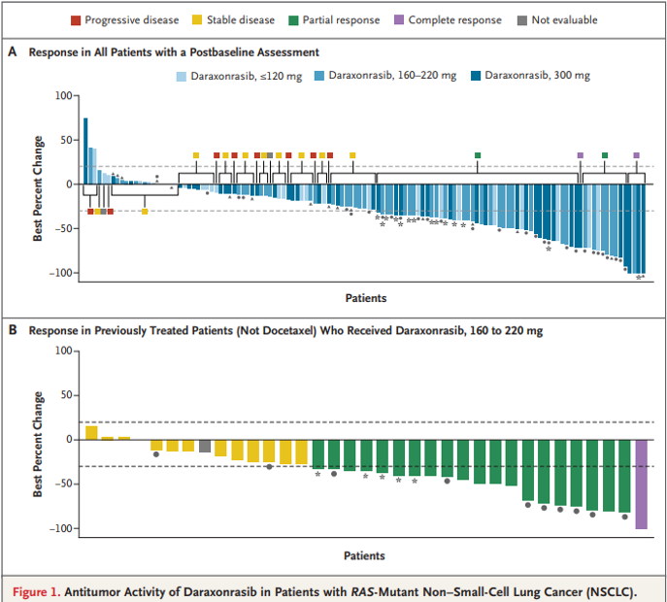This screenshot has height=602, width=667.
Task: Click the −50 tick label in panel B
Action: [x=64, y=484]
